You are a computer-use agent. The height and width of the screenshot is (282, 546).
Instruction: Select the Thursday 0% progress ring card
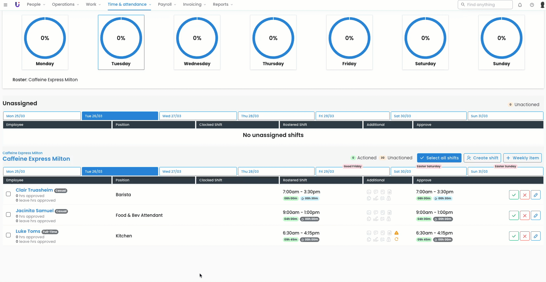(x=273, y=42)
